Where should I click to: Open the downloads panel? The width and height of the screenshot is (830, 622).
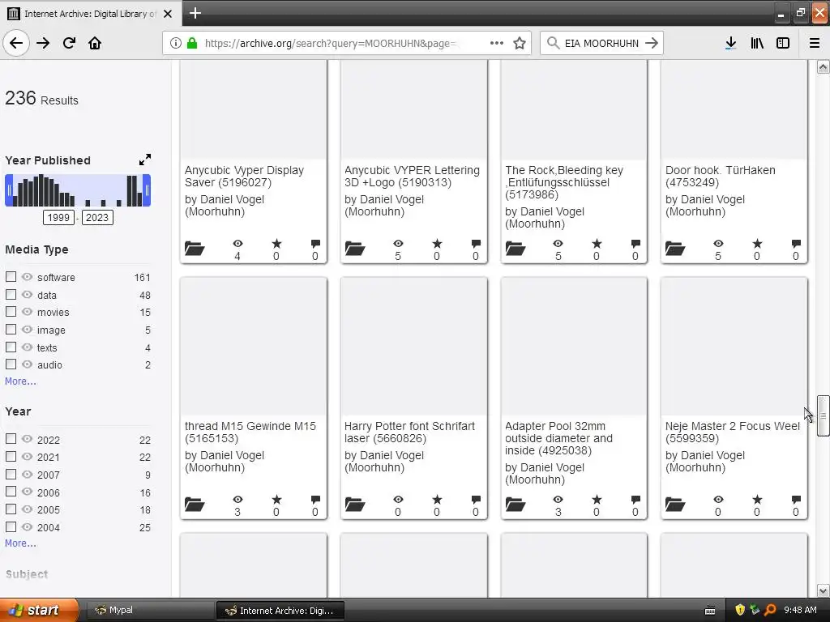tap(730, 43)
